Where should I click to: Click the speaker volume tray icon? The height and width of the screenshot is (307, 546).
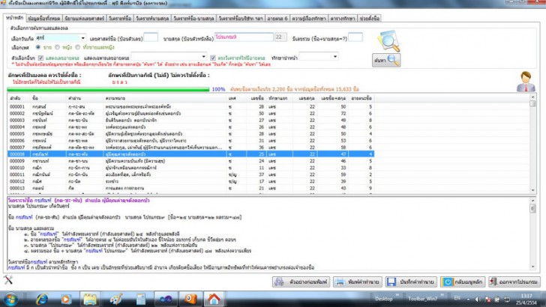click(478, 300)
